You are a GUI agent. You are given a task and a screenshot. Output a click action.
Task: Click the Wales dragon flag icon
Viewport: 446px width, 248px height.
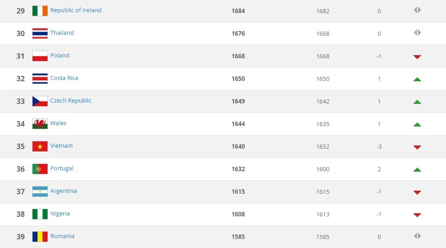click(40, 124)
